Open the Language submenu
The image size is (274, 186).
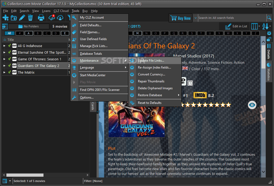100,67
